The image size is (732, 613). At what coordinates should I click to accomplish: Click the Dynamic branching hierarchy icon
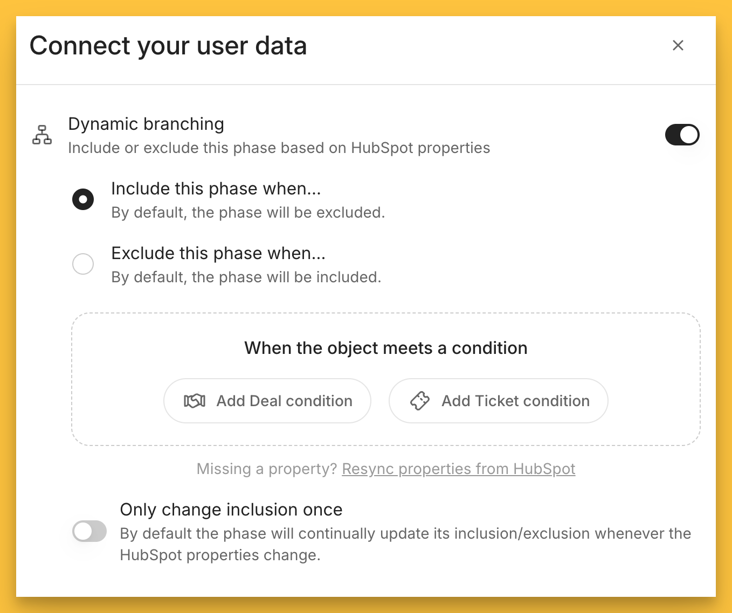click(x=42, y=135)
